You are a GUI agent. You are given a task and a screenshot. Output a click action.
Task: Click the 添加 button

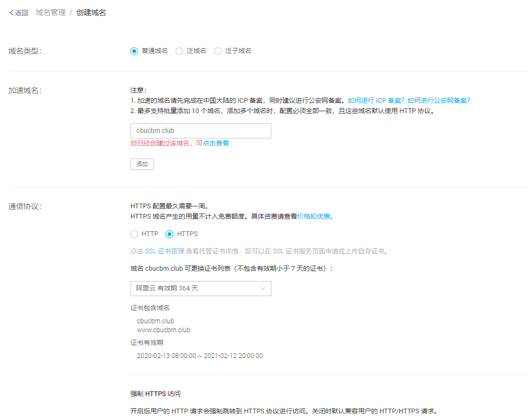click(x=142, y=164)
